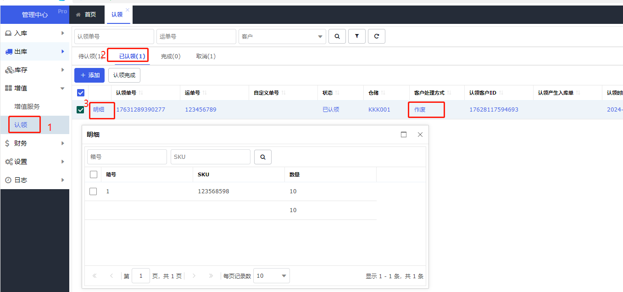Screen dimensions: 623x292
Task: Click the 入库 inbox icon in sidebar
Action: [8, 33]
